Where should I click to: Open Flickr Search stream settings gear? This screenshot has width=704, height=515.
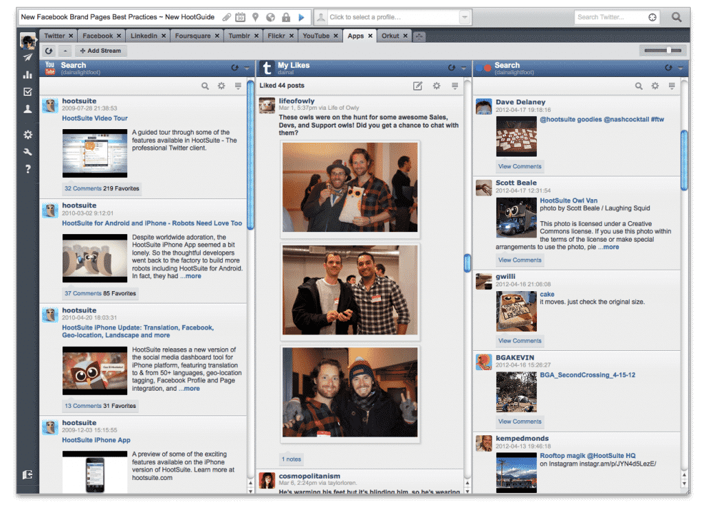[x=655, y=86]
